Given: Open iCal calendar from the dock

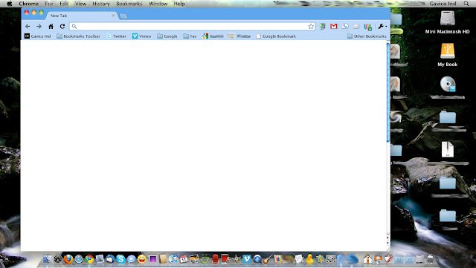Looking at the screenshot, I should [184, 259].
